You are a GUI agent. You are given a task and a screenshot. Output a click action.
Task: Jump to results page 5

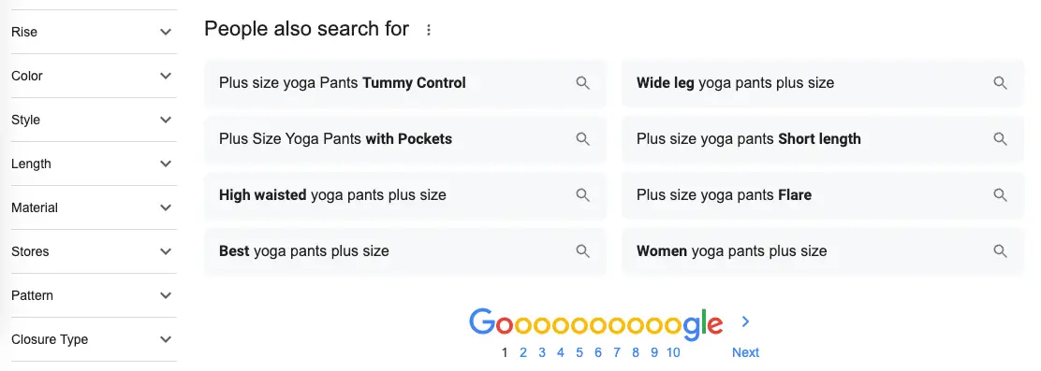click(x=579, y=352)
